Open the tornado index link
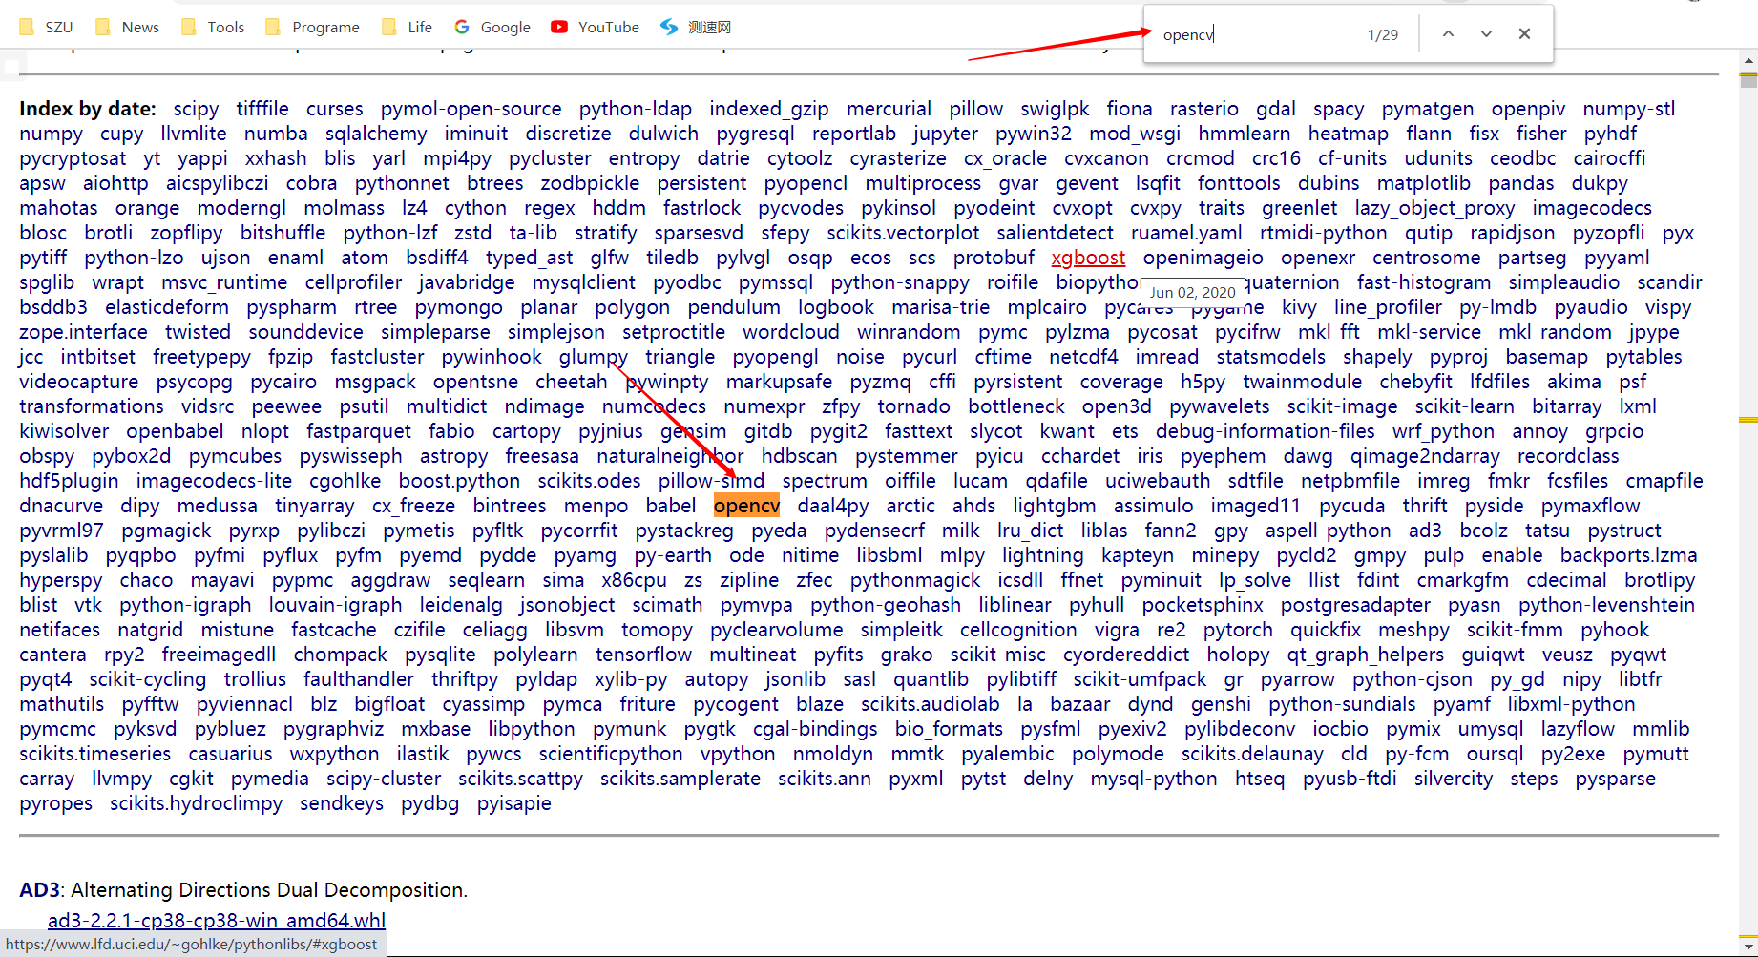 pyautogui.click(x=913, y=406)
